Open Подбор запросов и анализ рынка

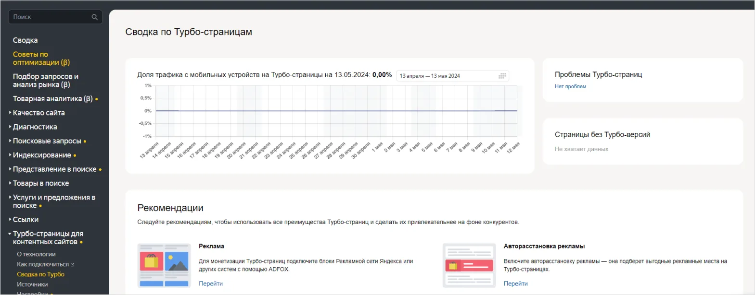coord(45,81)
